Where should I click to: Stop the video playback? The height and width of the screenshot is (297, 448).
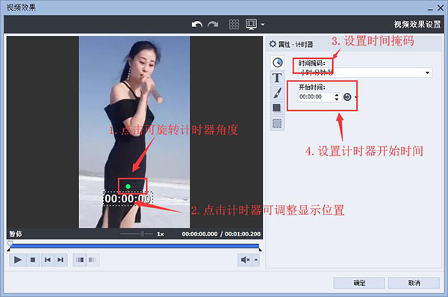point(33,260)
